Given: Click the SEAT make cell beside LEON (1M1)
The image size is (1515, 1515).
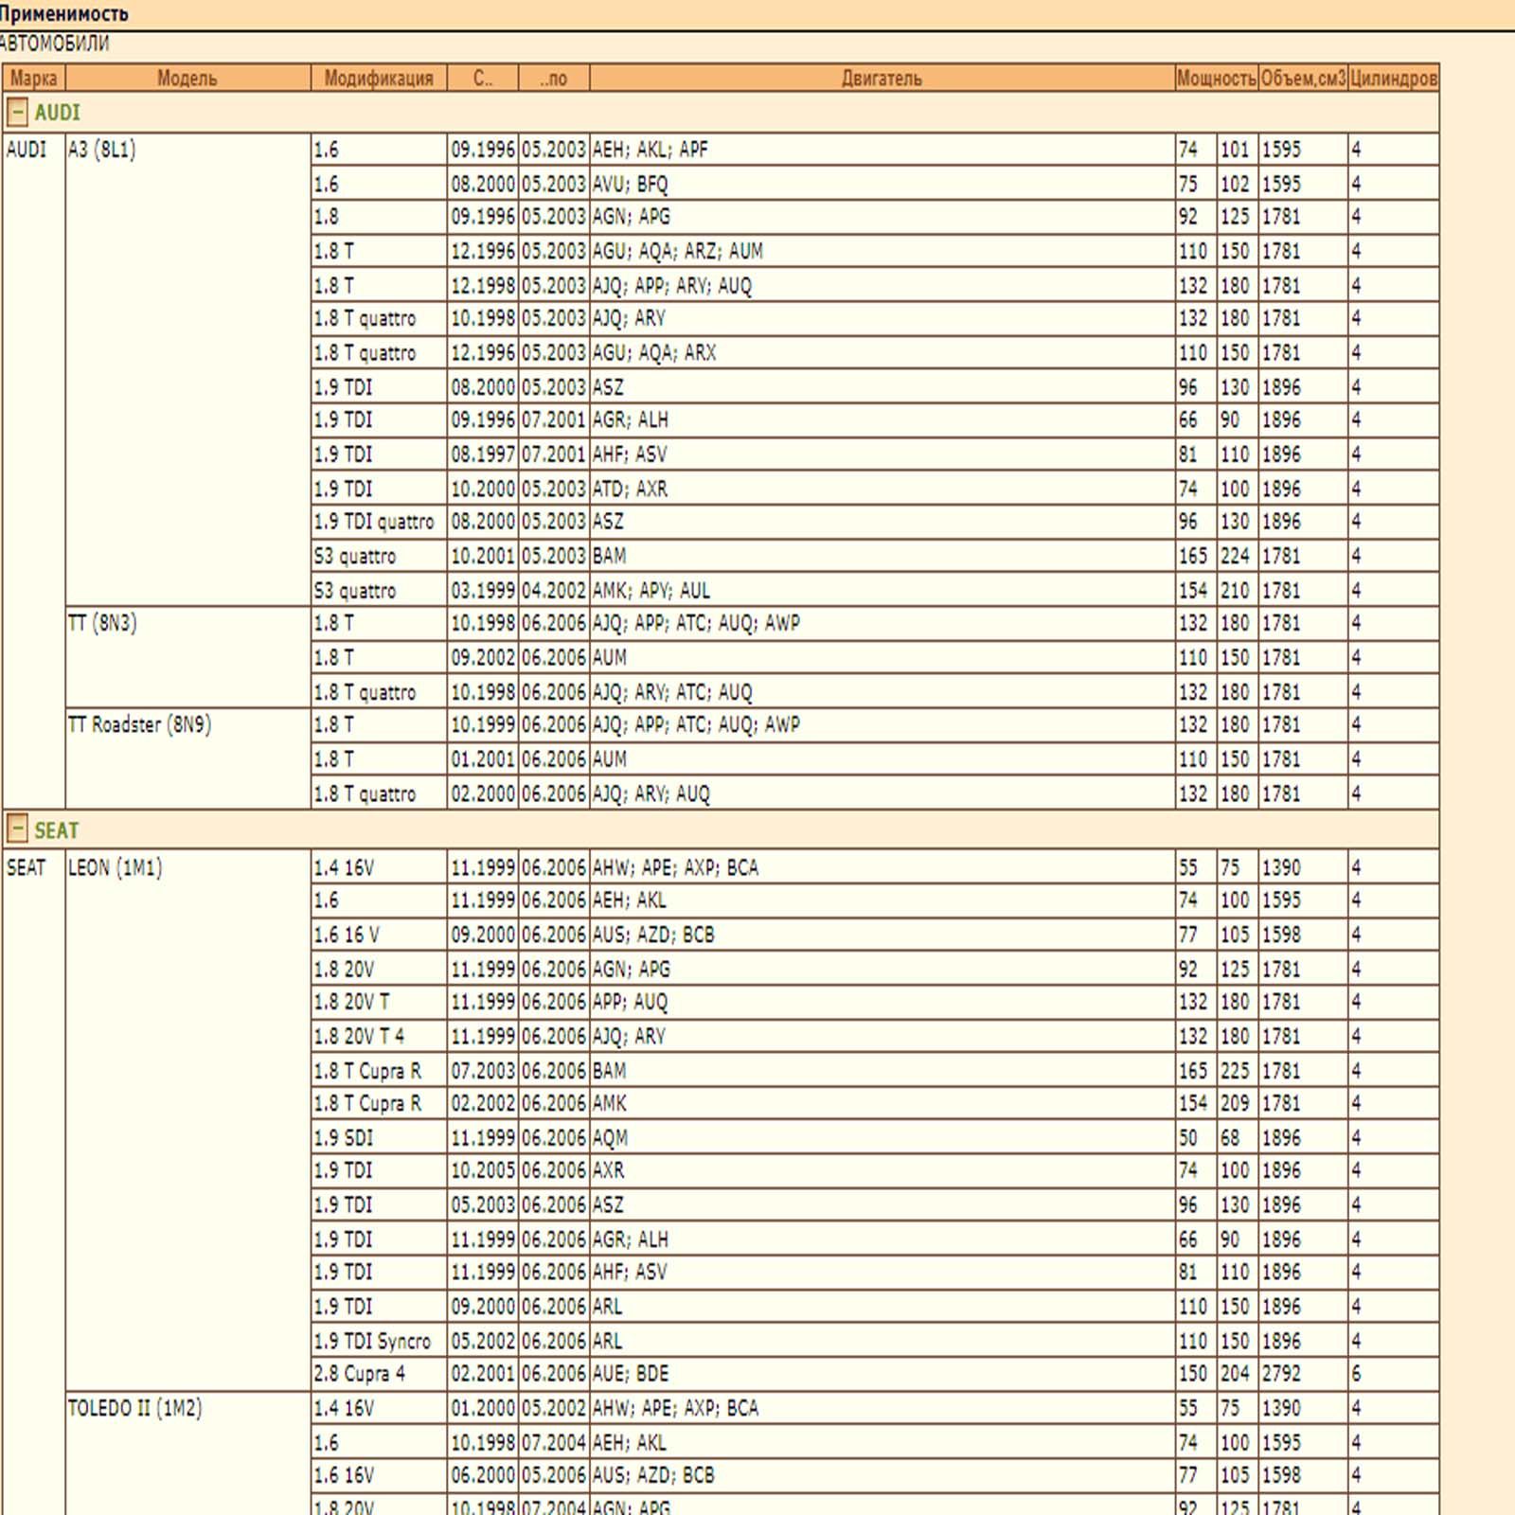Looking at the screenshot, I should (x=34, y=1182).
